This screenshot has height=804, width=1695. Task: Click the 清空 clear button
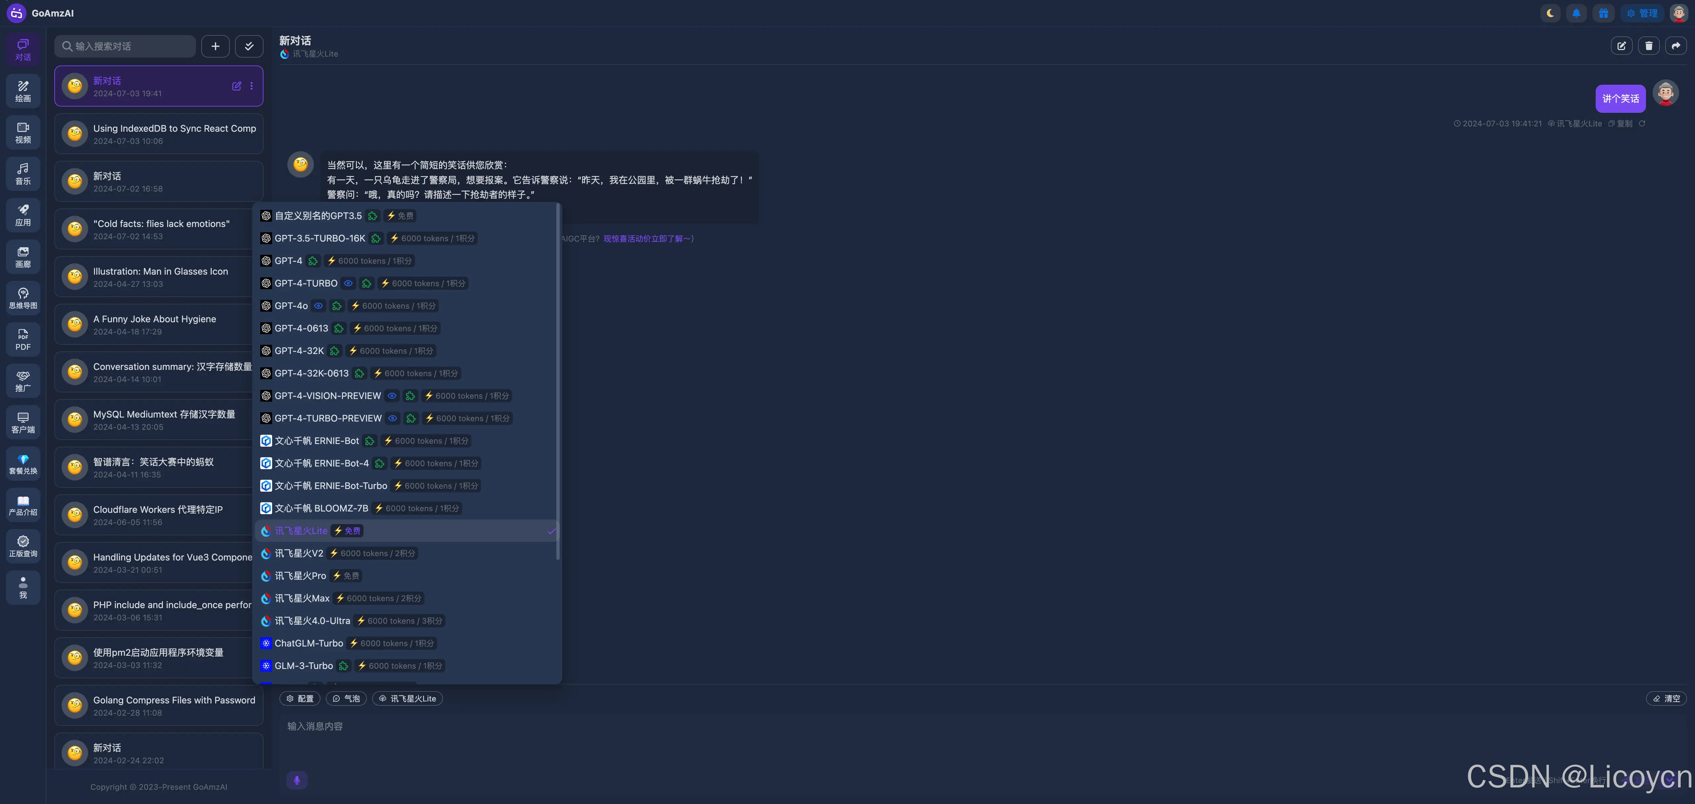coord(1666,698)
